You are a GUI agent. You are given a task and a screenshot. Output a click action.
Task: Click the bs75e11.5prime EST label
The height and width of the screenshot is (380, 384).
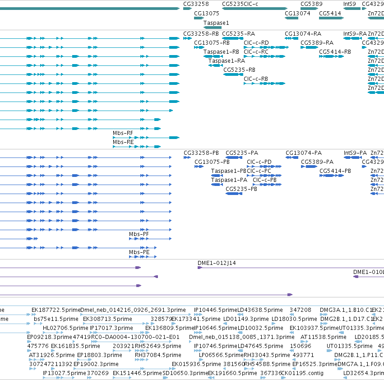tap(56, 319)
